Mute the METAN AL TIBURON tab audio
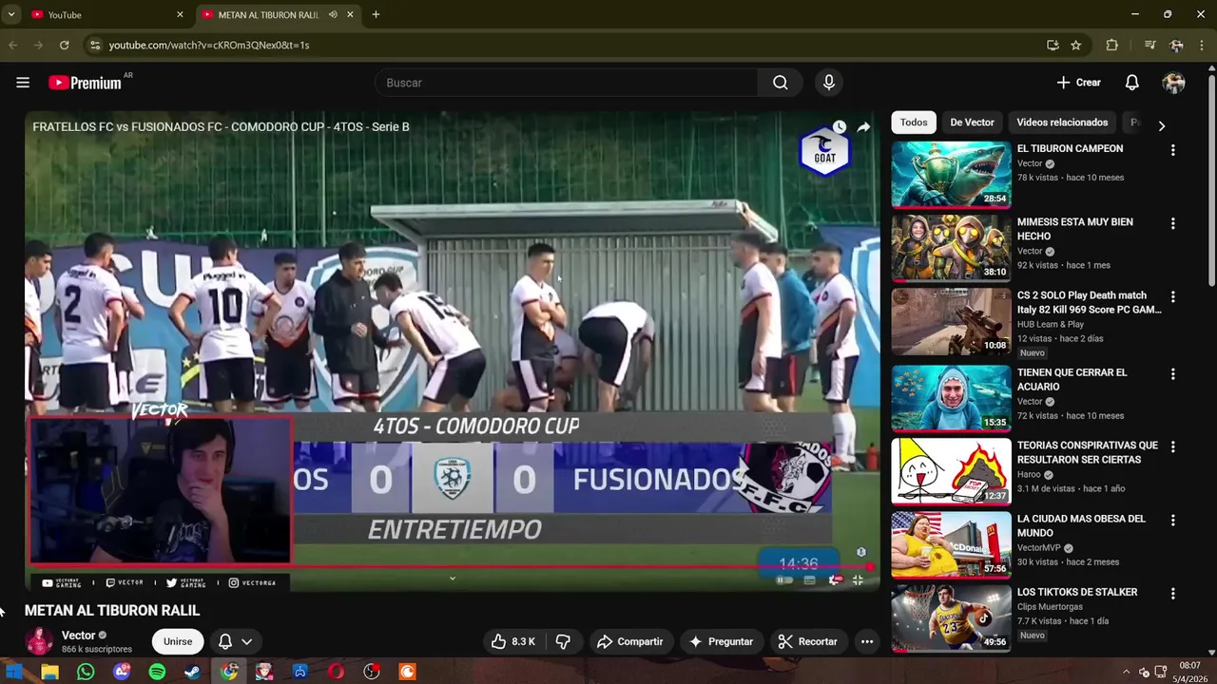This screenshot has width=1217, height=684. click(333, 14)
